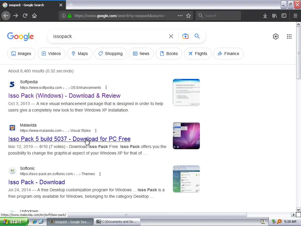Filter results by Images
301x226 pixels.
pyautogui.click(x=21, y=54)
